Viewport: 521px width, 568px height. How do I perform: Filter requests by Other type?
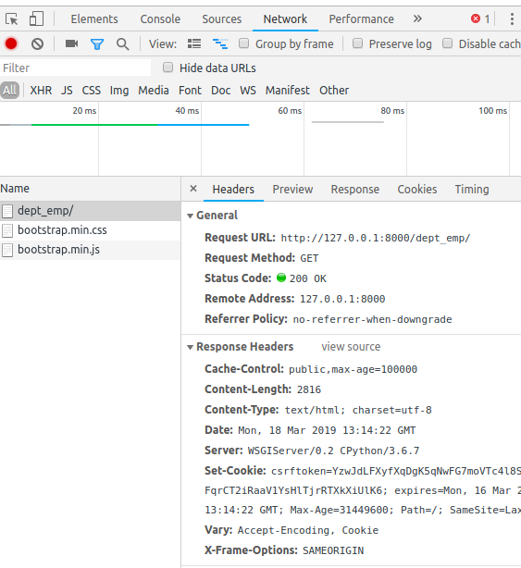pos(334,91)
